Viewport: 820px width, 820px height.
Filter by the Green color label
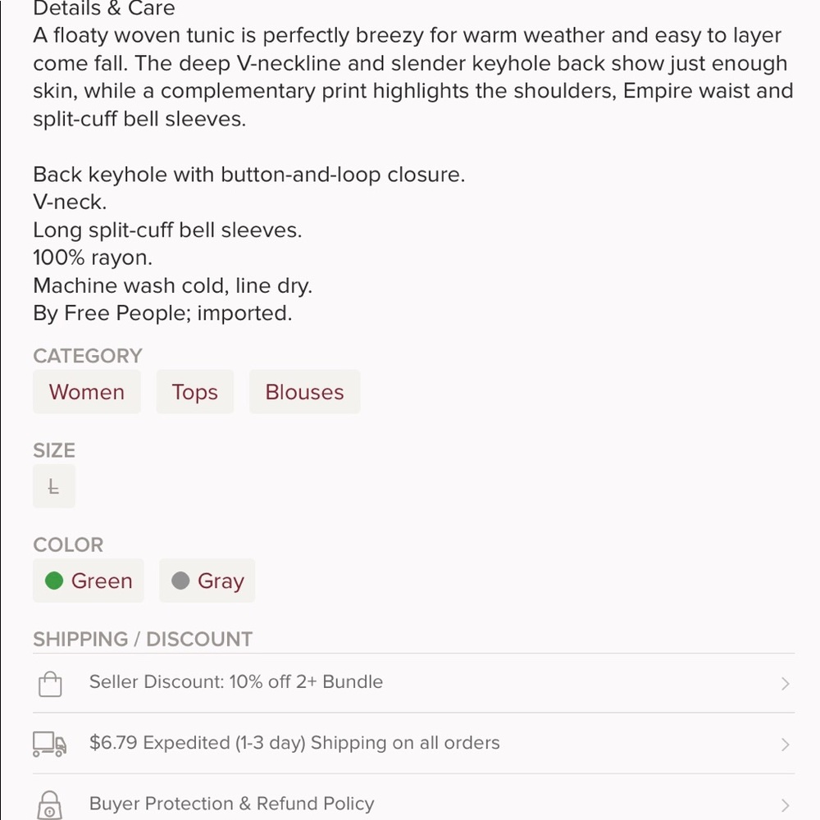[102, 581]
